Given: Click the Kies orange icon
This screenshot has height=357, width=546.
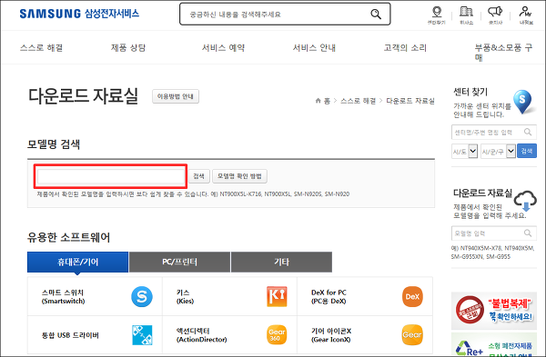Looking at the screenshot, I should [x=277, y=296].
